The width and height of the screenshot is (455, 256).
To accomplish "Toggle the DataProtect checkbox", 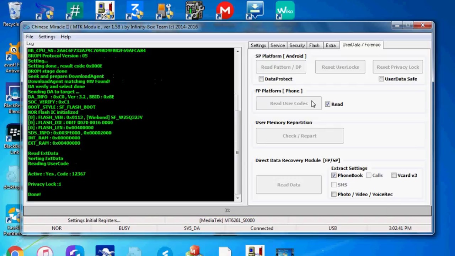I will tap(261, 79).
